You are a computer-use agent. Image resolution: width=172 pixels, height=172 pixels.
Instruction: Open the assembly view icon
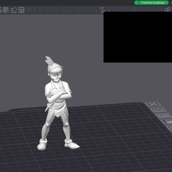click(168, 10)
